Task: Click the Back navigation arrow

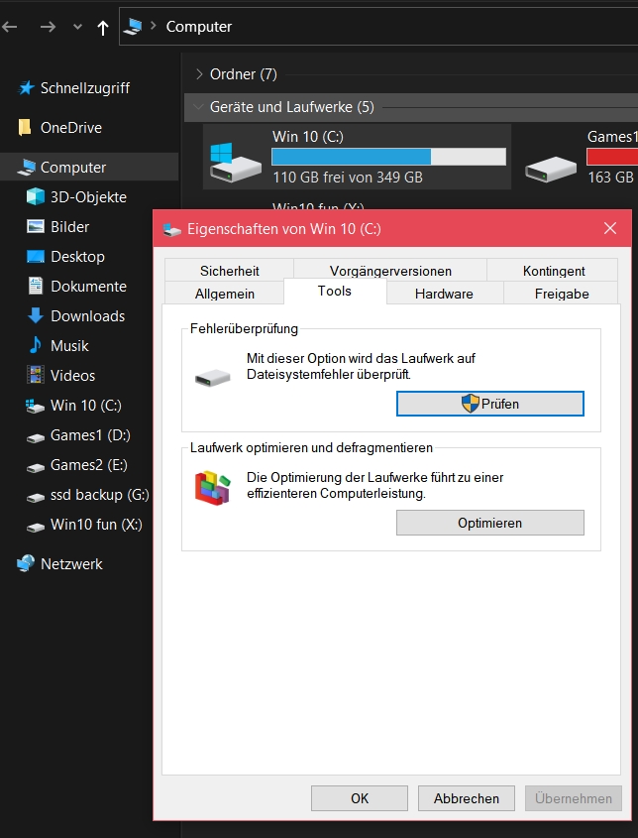Action: pos(10,27)
